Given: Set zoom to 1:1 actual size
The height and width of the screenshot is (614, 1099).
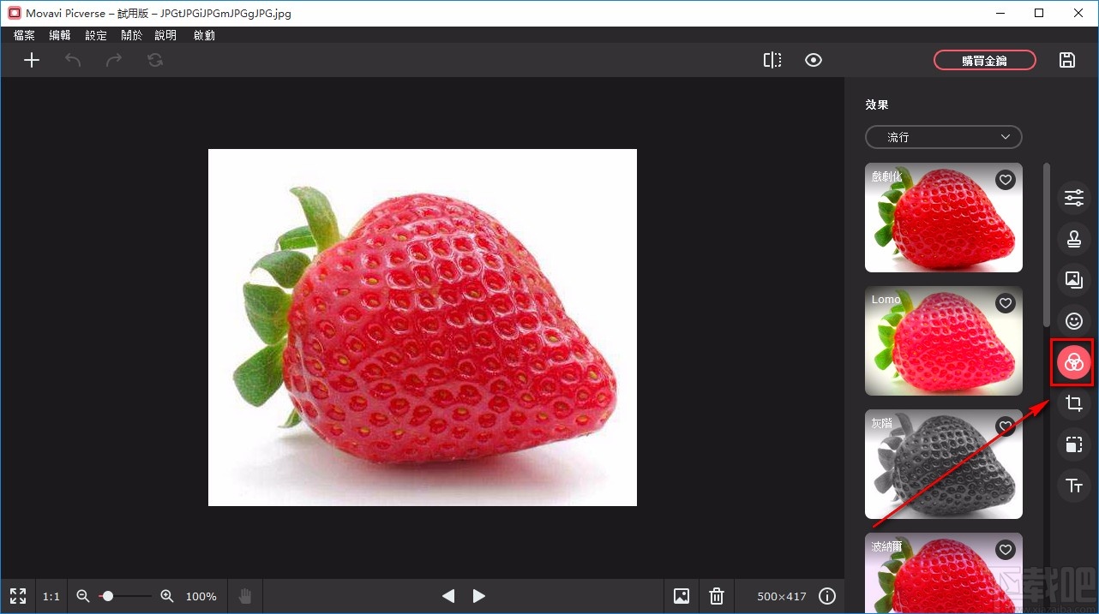Looking at the screenshot, I should tap(51, 596).
